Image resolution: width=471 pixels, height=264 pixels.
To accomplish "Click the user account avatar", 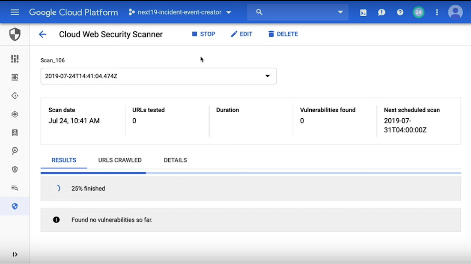I will point(455,12).
